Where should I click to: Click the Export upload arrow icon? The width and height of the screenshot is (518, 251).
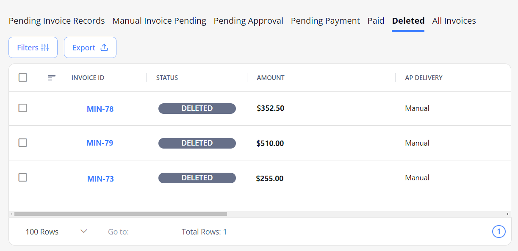(x=104, y=47)
